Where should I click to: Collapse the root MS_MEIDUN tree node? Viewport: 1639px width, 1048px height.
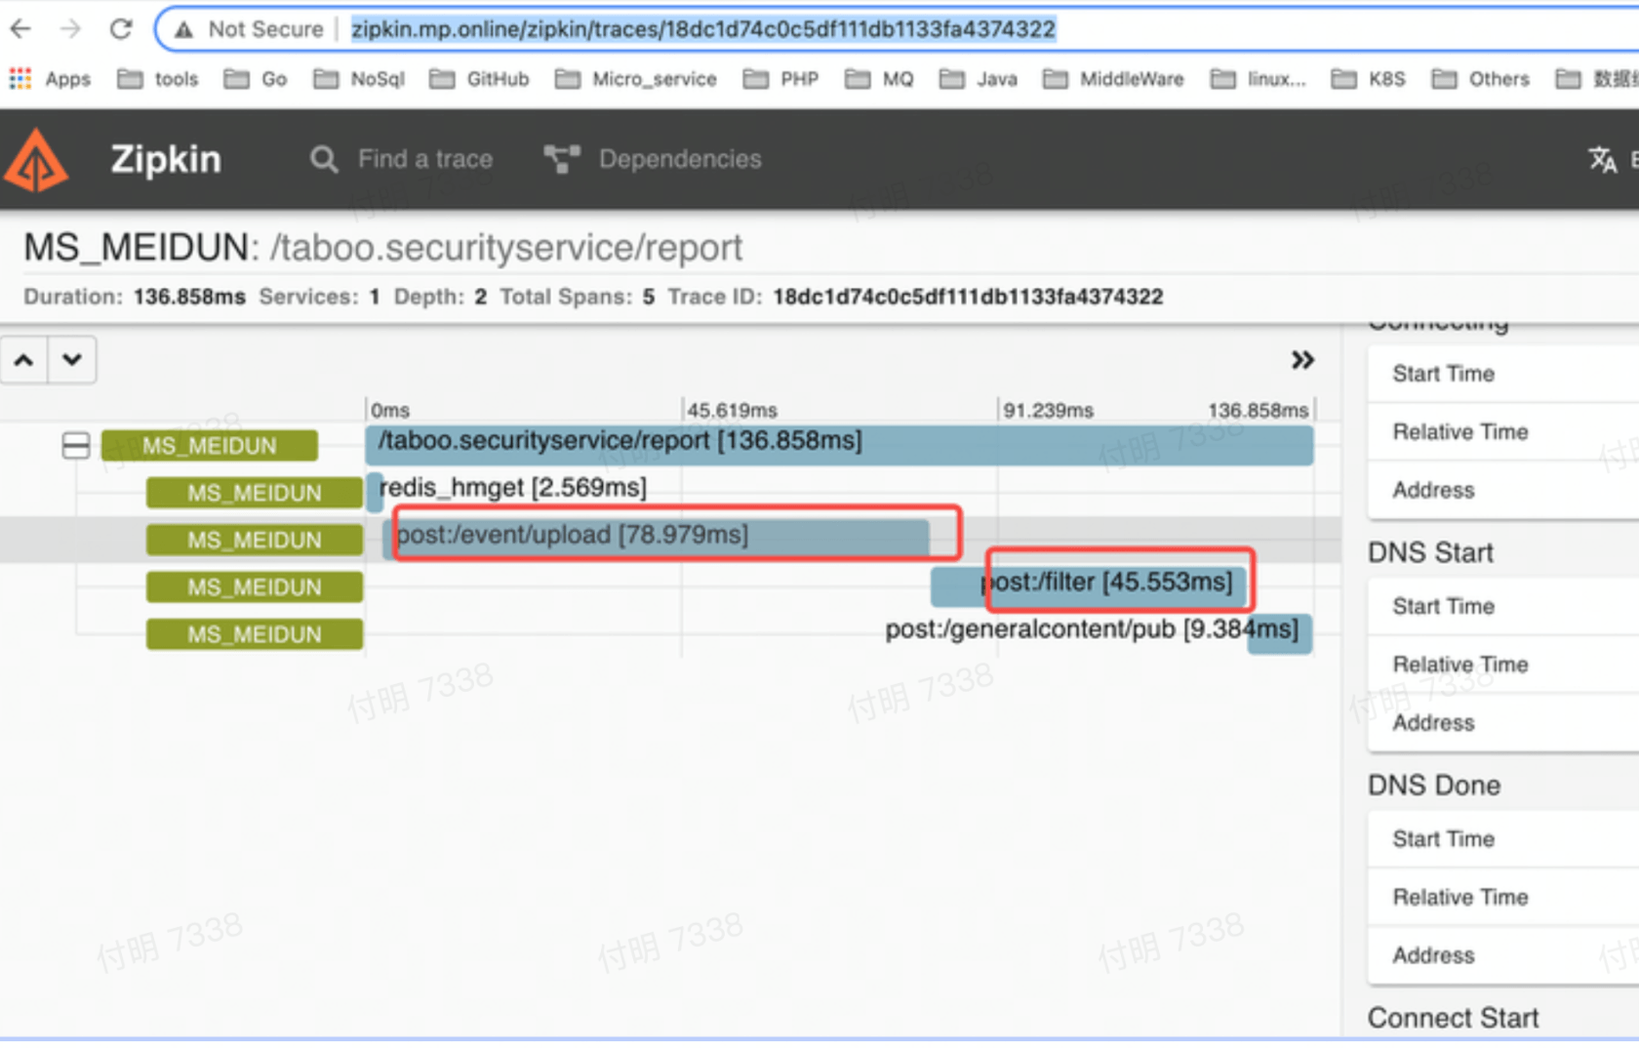76,446
